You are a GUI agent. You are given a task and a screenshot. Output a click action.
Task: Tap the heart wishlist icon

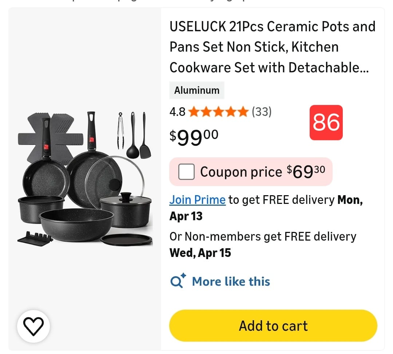[33, 326]
